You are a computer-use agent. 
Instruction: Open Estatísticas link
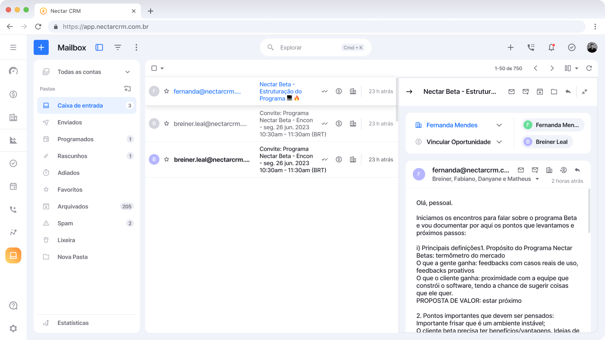tap(87, 323)
